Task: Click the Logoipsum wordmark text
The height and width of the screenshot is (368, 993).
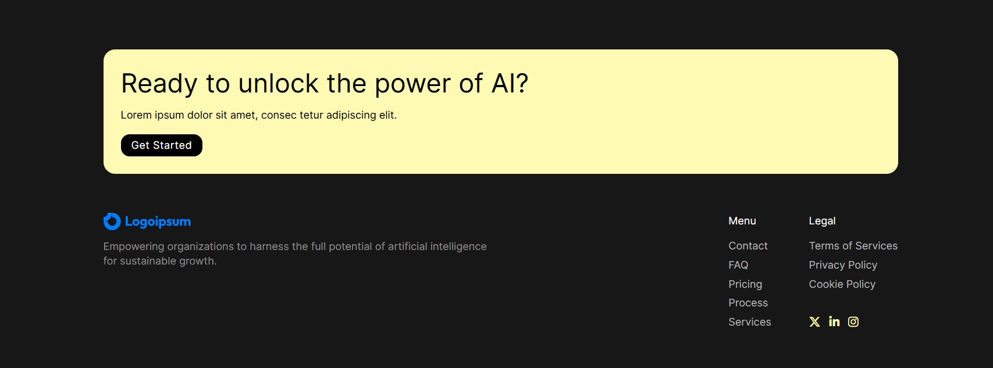Action: [x=158, y=221]
